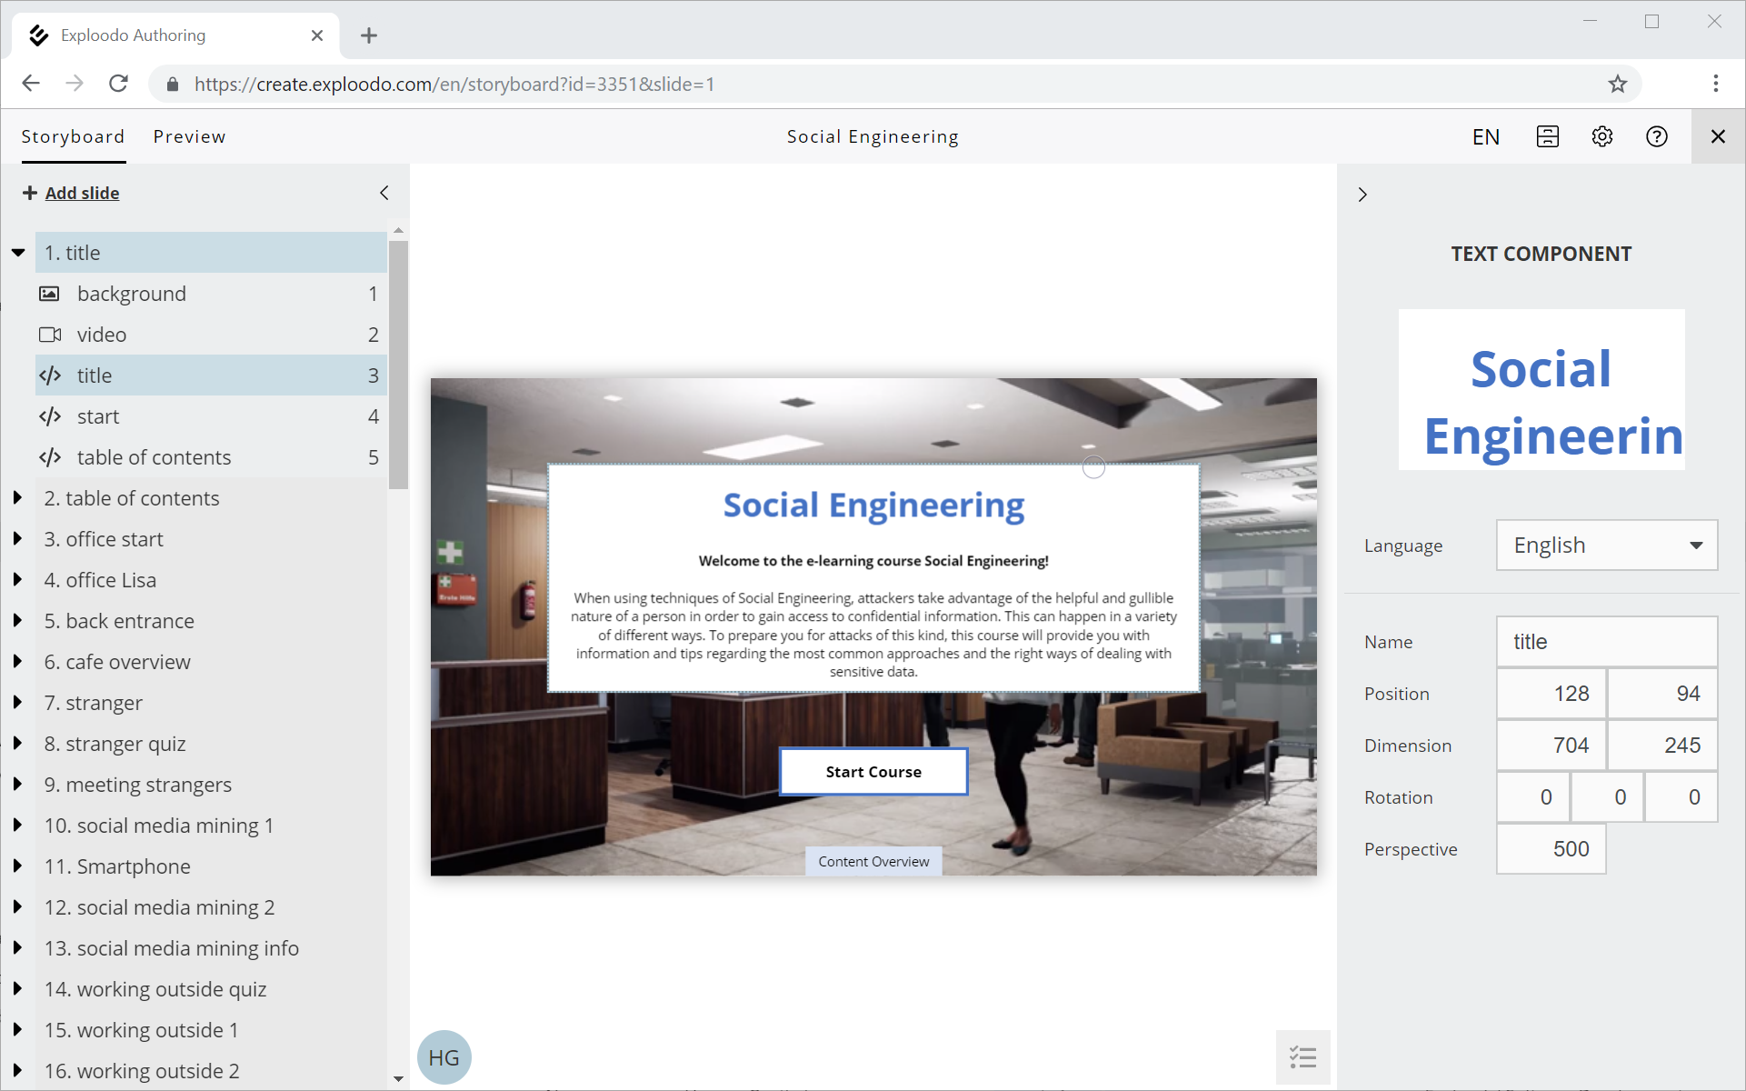Collapse the slide list panel chevron

[x=384, y=193]
